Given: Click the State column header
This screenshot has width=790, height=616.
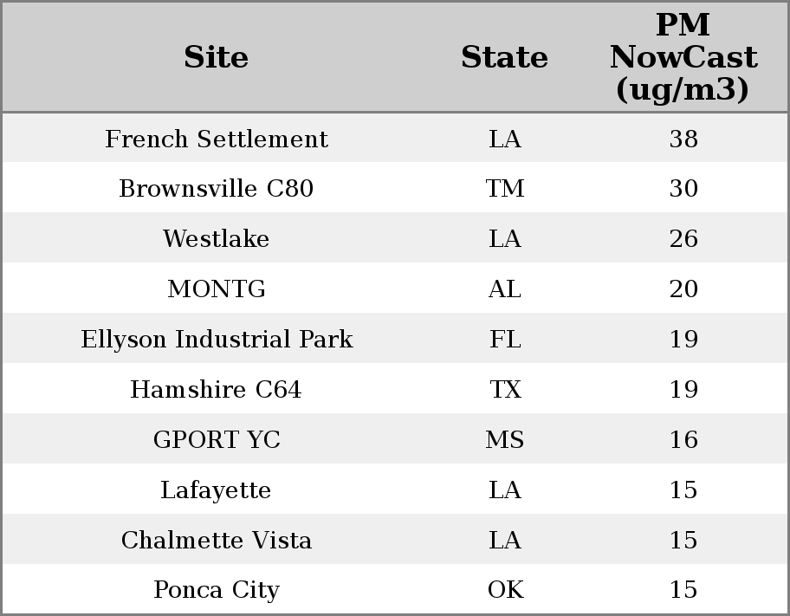Looking at the screenshot, I should [504, 57].
